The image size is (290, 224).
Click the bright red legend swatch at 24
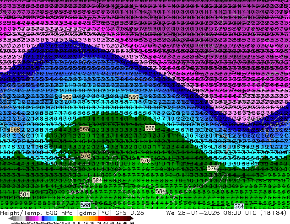[100, 218]
